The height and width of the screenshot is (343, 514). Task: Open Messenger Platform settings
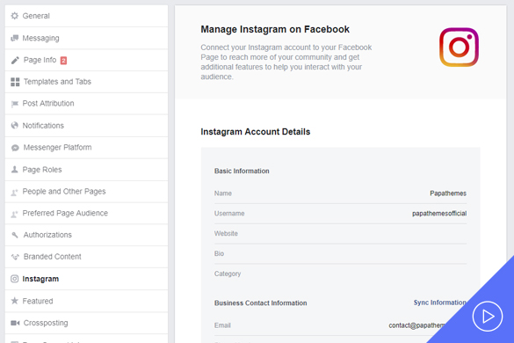pyautogui.click(x=86, y=148)
